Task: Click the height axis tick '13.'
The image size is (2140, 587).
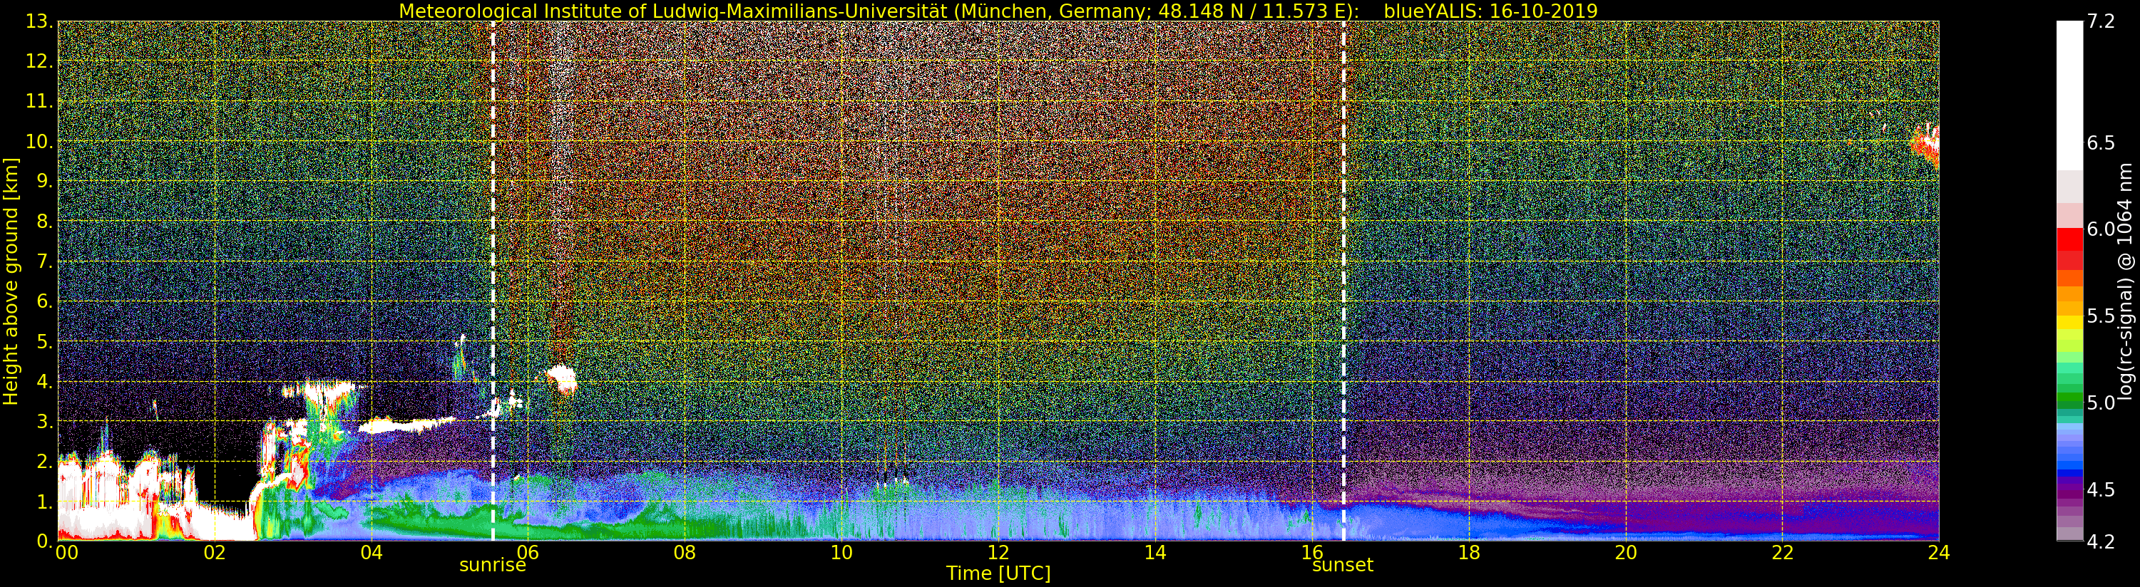Action: point(40,21)
